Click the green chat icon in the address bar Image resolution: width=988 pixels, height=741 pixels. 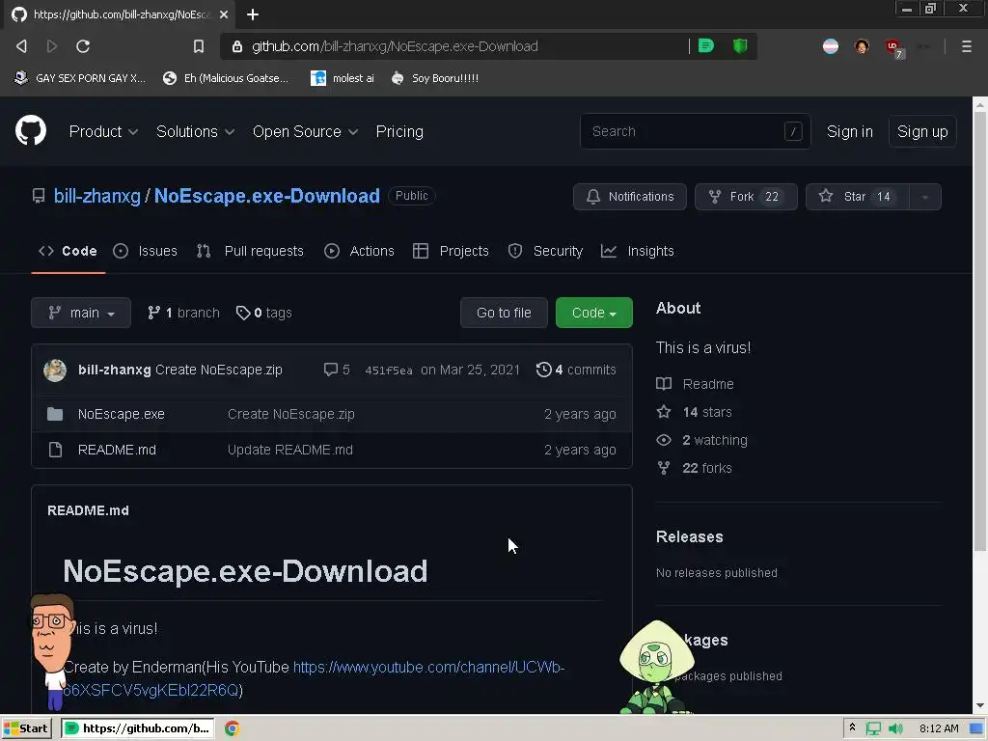point(706,45)
